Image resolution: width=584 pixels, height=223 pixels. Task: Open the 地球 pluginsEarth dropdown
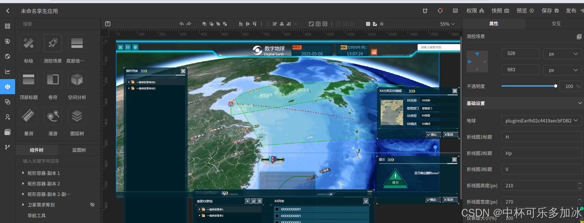click(542, 120)
